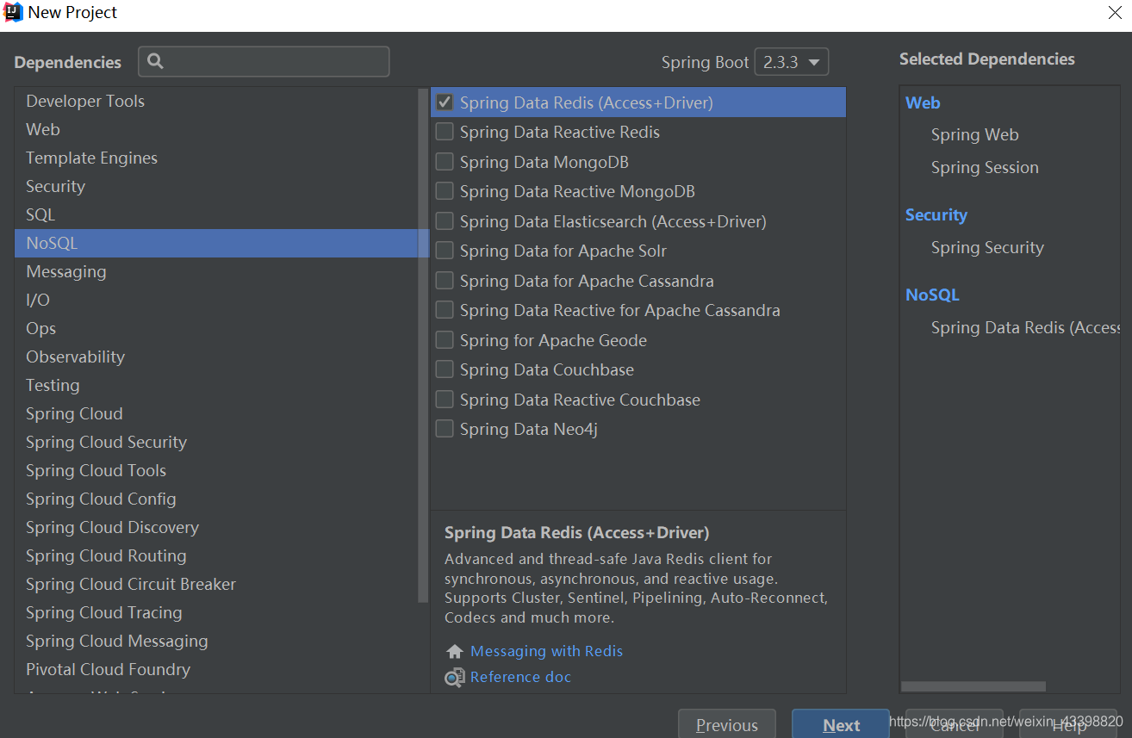Click the IntelliJ logo icon in title bar

click(13, 12)
